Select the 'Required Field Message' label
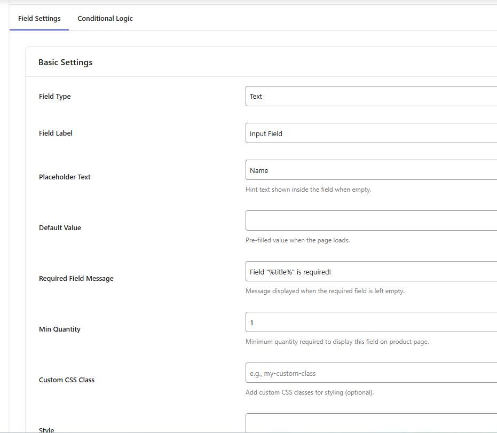Image resolution: width=497 pixels, height=433 pixels. point(76,278)
